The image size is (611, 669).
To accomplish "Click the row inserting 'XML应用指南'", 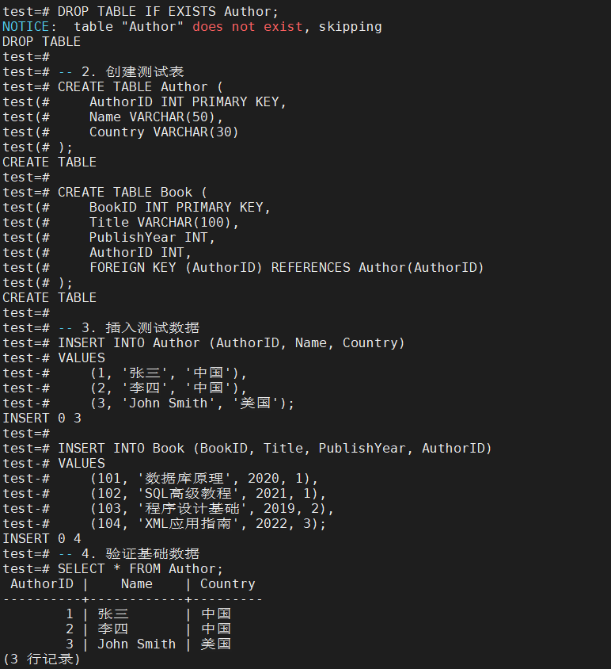I will [207, 524].
